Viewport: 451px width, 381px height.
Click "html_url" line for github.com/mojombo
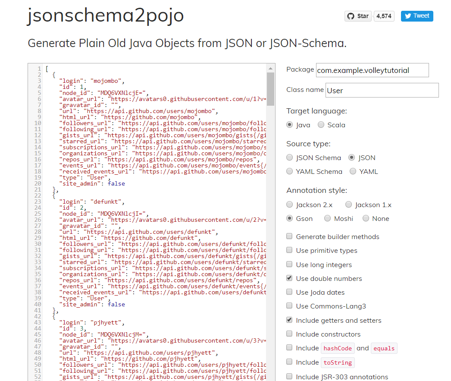(x=130, y=117)
